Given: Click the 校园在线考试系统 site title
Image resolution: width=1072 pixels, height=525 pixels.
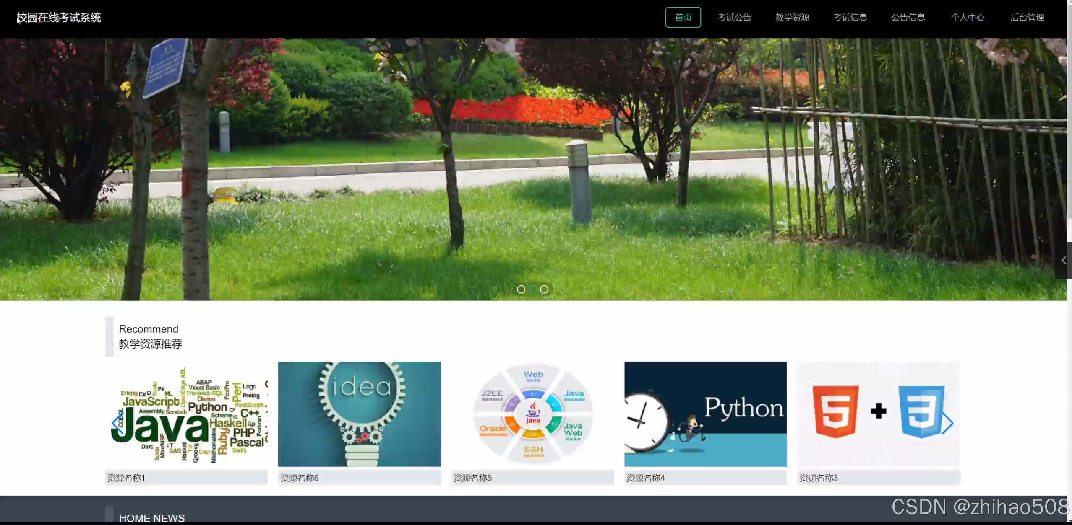Looking at the screenshot, I should coord(59,18).
